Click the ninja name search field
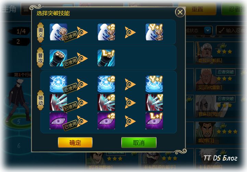The width and height of the screenshot is (247, 172). tap(230, 30)
